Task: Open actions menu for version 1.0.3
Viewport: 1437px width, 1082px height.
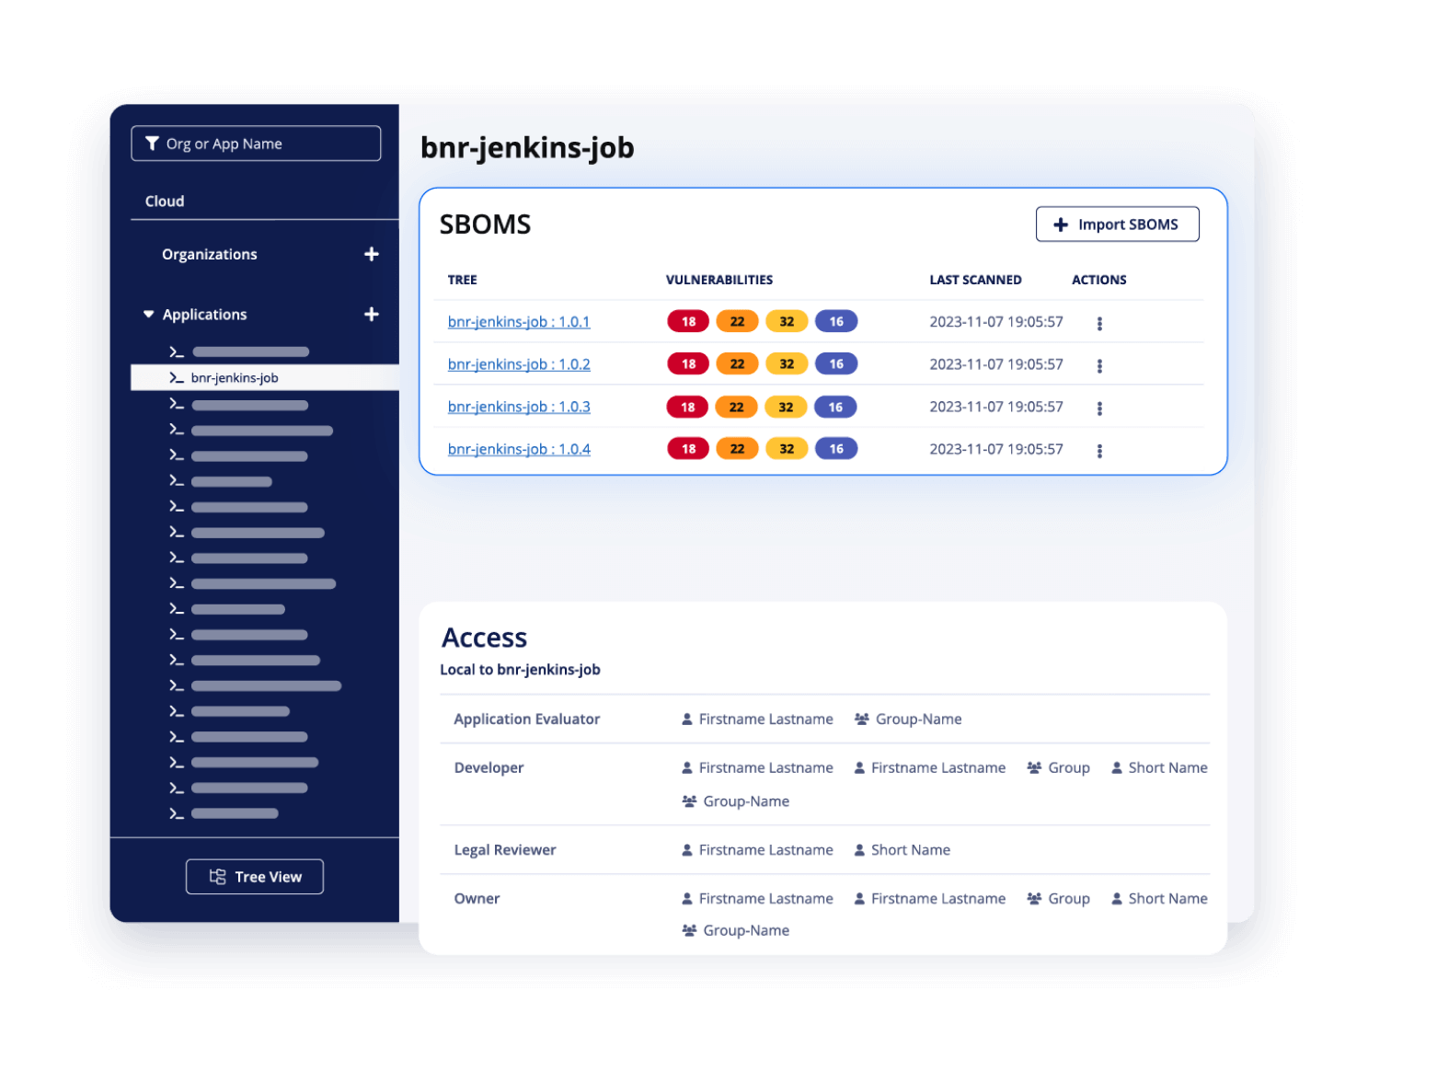Action: coord(1099,408)
